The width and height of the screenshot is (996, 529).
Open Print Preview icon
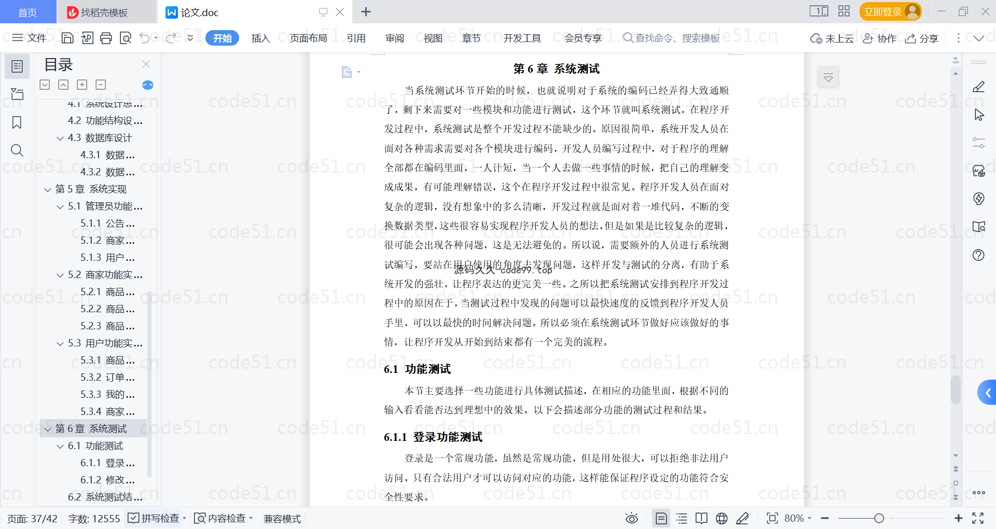coord(126,38)
